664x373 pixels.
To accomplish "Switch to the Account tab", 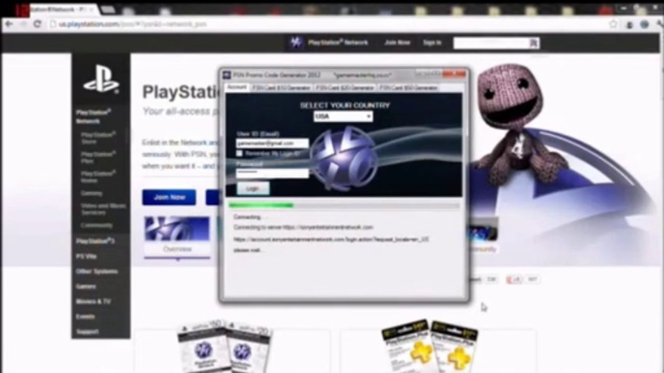I will [x=237, y=87].
